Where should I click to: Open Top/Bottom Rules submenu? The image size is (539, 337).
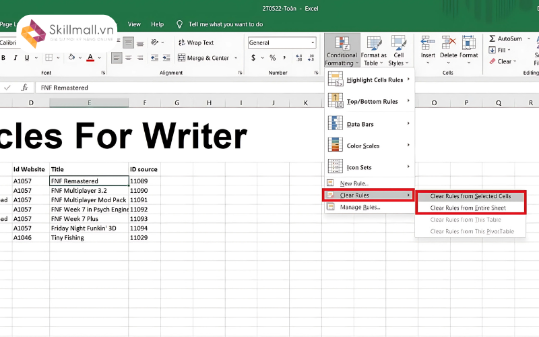coord(369,101)
